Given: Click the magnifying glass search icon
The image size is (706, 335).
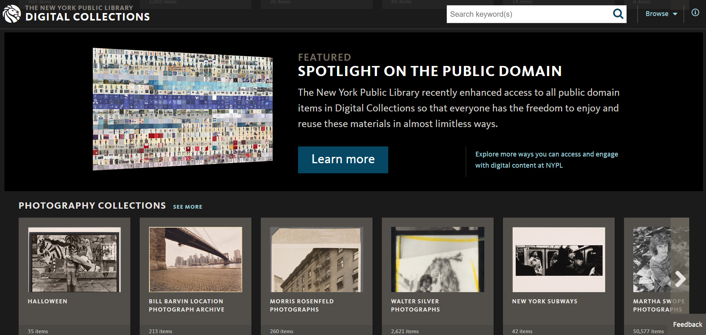Looking at the screenshot, I should tap(618, 14).
